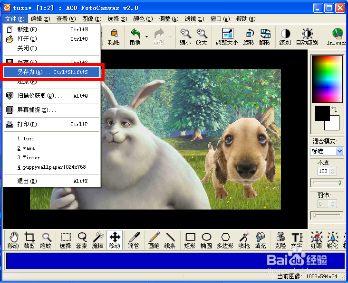Choose Exit (退出) from File menu
The width and height of the screenshot is (348, 283).
point(52,181)
